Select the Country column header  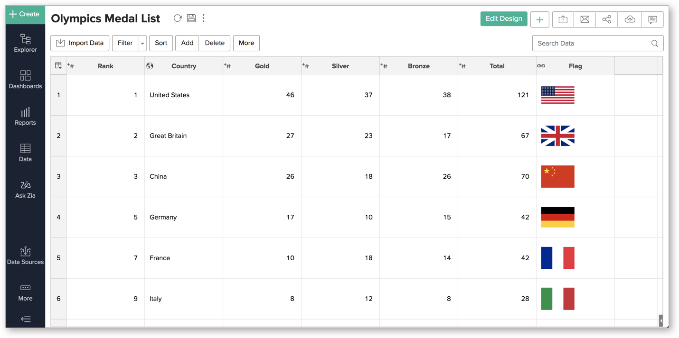coord(184,66)
